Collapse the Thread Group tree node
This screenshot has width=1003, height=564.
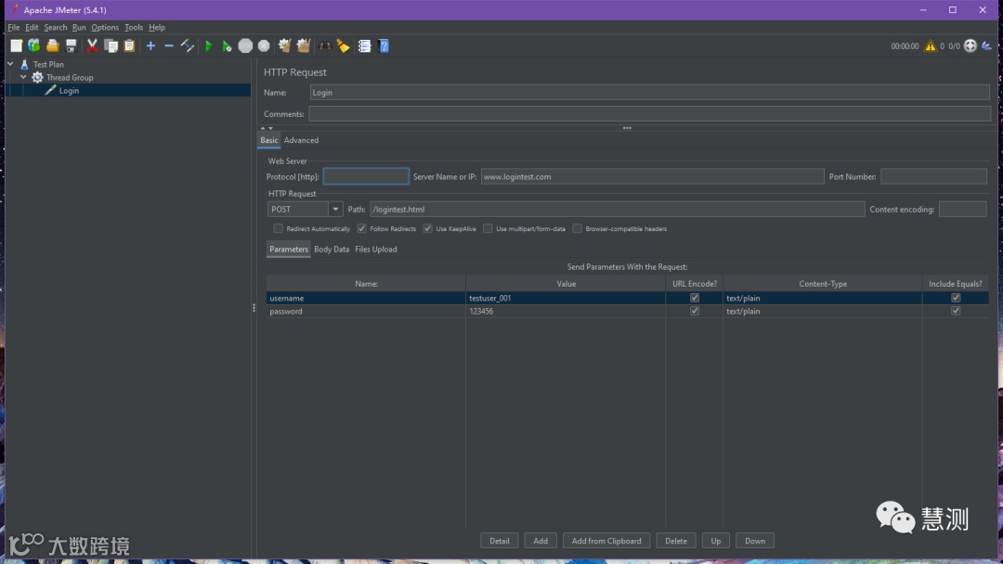click(23, 77)
